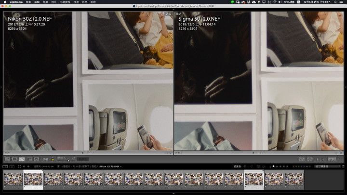Screen dimensions: 347x195
Task: Switch to Loupe view icon
Action: pos(14,159)
